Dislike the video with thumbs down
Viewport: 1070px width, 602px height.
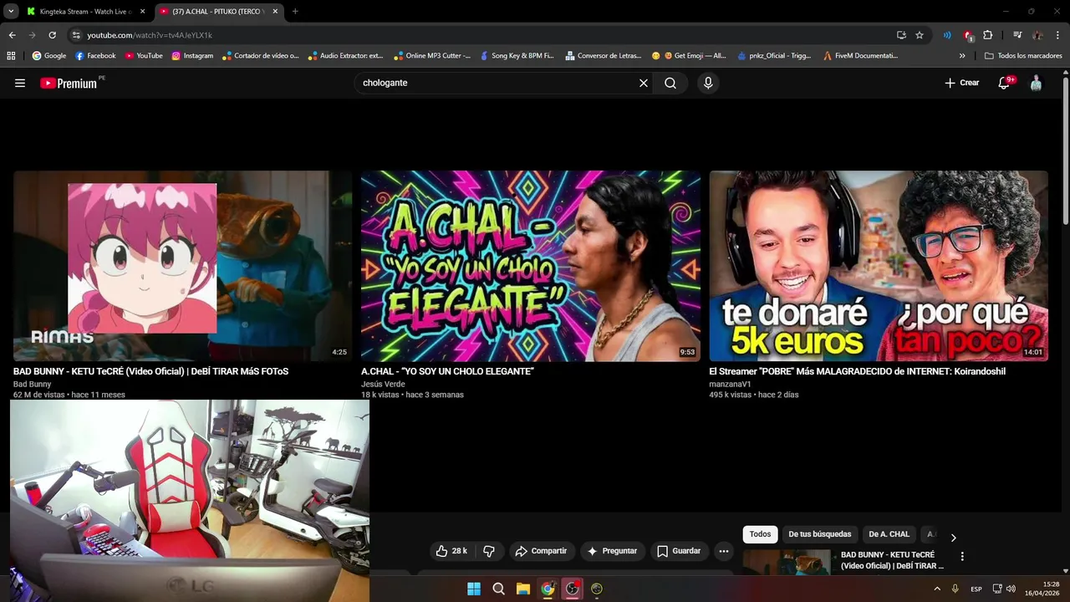click(x=489, y=551)
